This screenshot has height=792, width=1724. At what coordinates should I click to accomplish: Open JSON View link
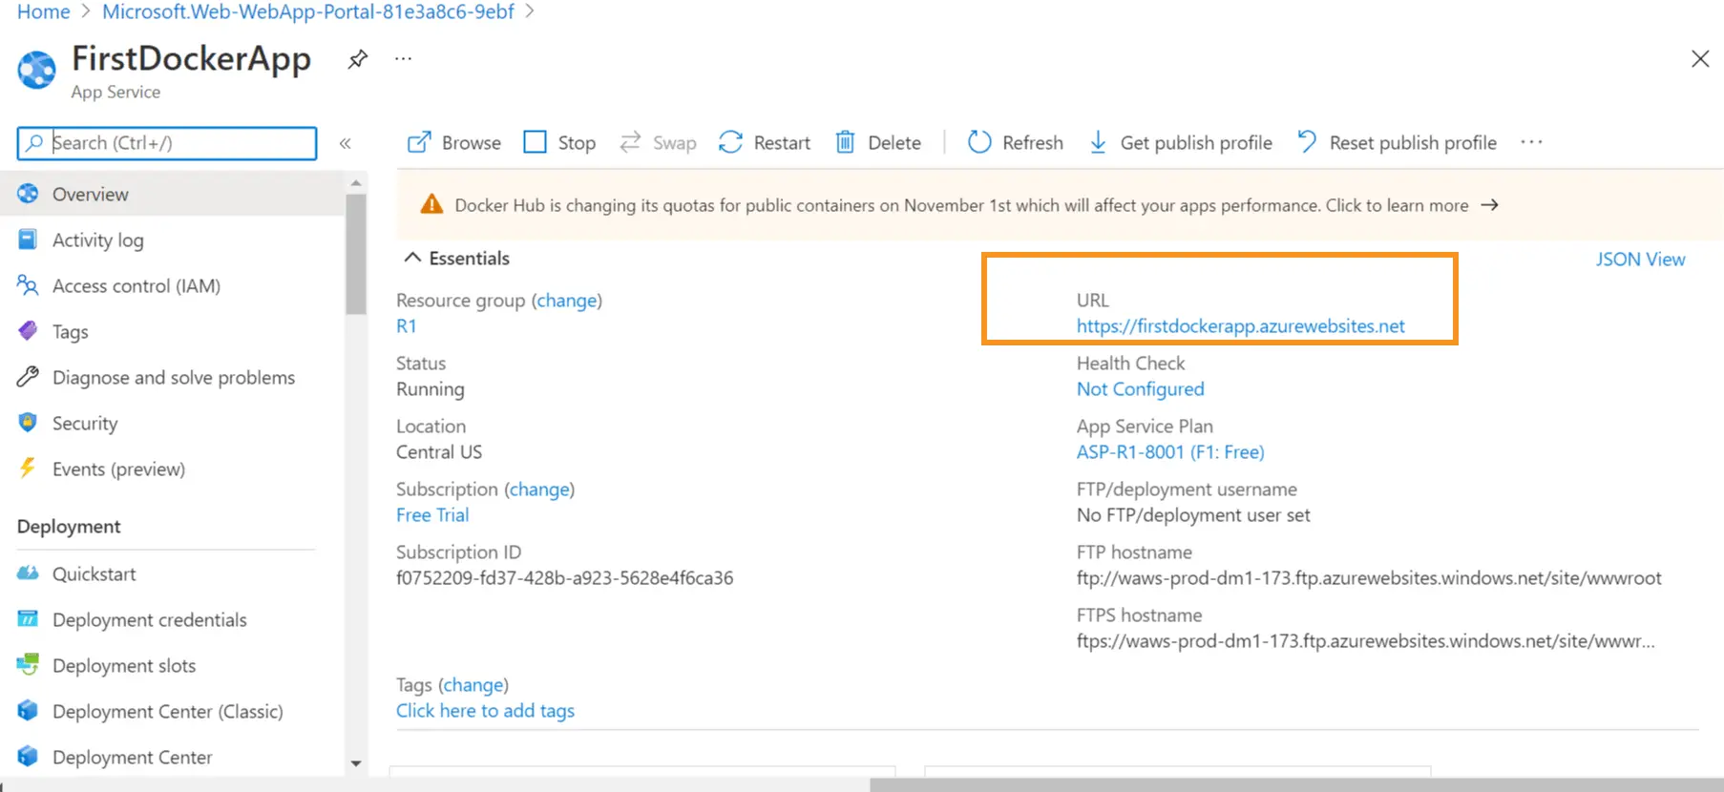(x=1640, y=259)
